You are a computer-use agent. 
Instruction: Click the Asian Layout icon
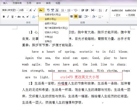pos(93,10)
